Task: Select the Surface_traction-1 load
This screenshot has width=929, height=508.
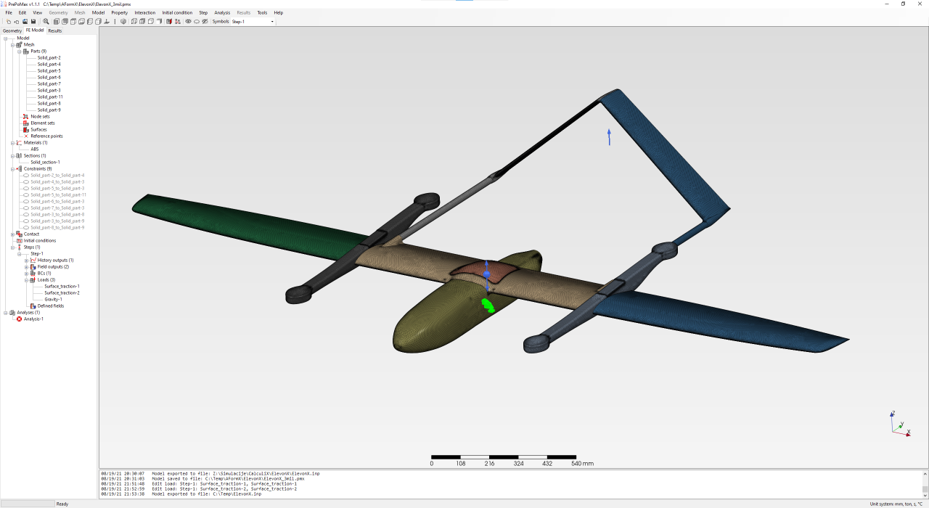Action: click(62, 286)
